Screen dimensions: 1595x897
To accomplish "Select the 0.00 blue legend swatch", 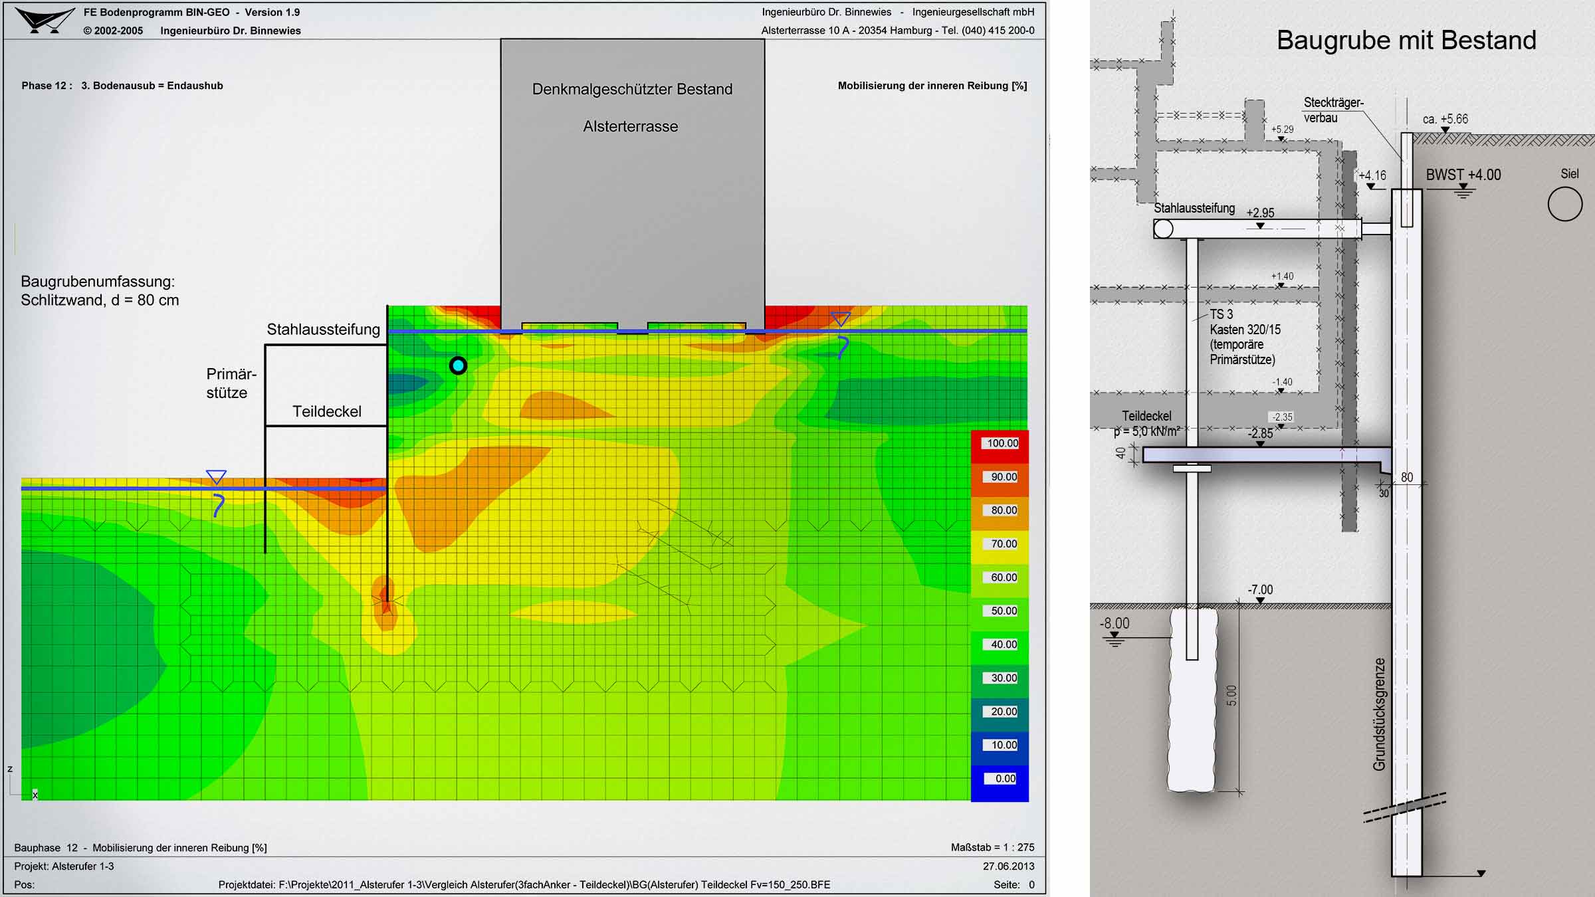I will click(1000, 782).
